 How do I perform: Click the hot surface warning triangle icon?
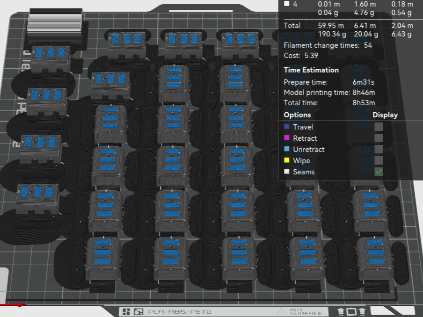click(282, 312)
